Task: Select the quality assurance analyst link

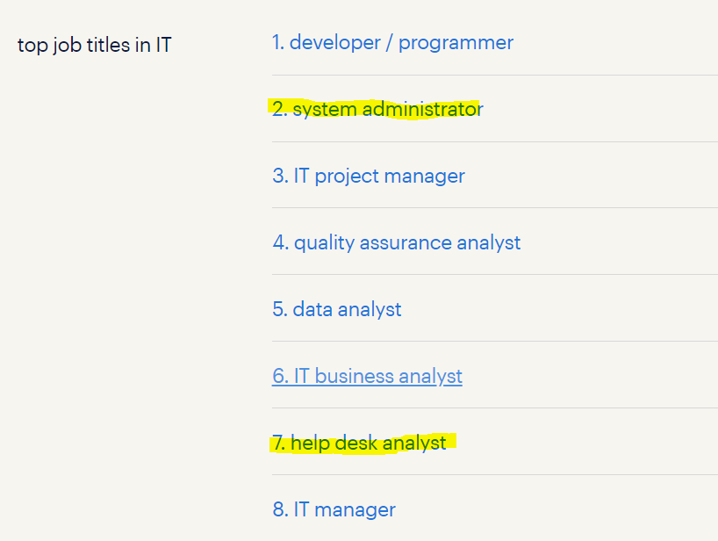Action: [x=397, y=242]
